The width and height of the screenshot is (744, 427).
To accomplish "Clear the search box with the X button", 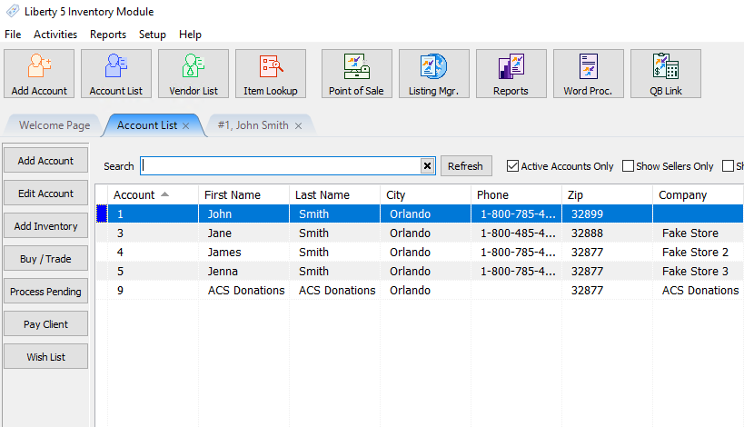I will click(x=427, y=165).
